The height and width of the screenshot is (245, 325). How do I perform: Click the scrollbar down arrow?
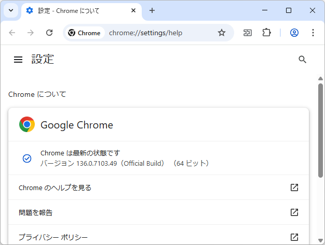pyautogui.click(x=320, y=240)
